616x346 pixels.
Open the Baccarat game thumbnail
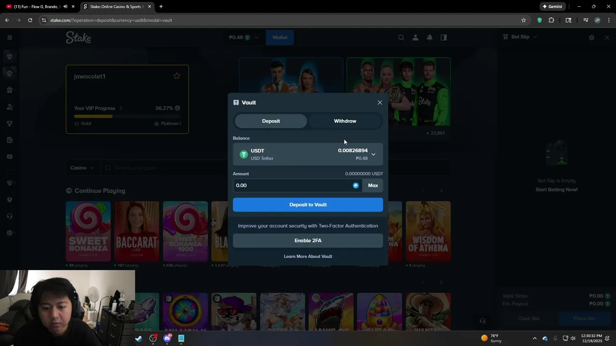pos(137,231)
